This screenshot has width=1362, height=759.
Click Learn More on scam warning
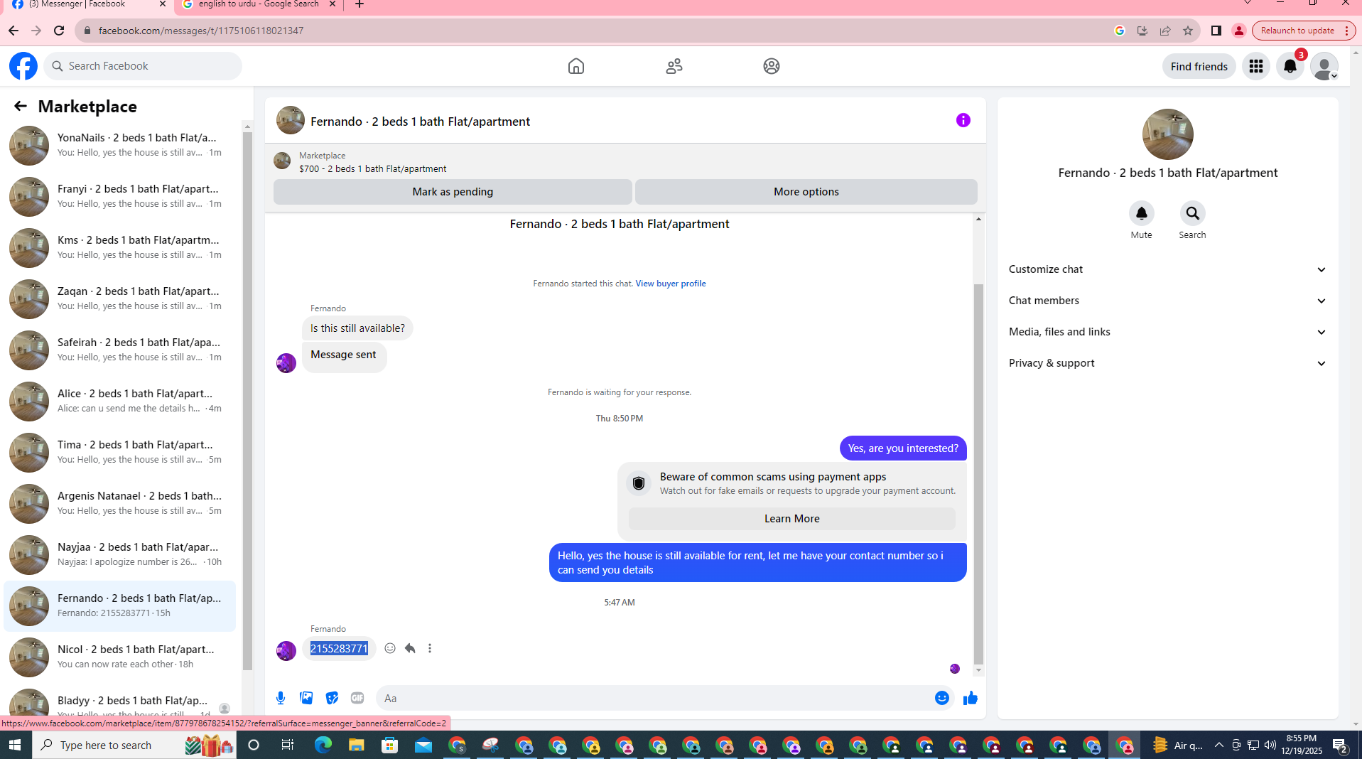[791, 519]
